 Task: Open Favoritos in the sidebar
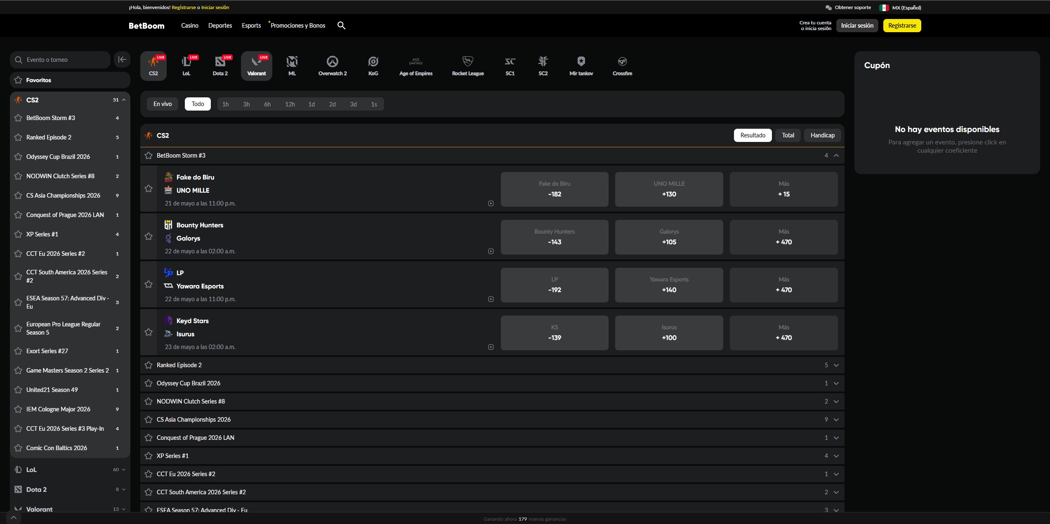point(70,80)
